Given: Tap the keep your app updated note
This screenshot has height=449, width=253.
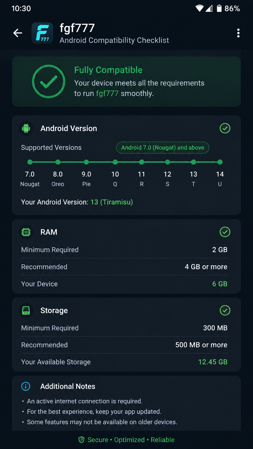Looking at the screenshot, I should [94, 412].
